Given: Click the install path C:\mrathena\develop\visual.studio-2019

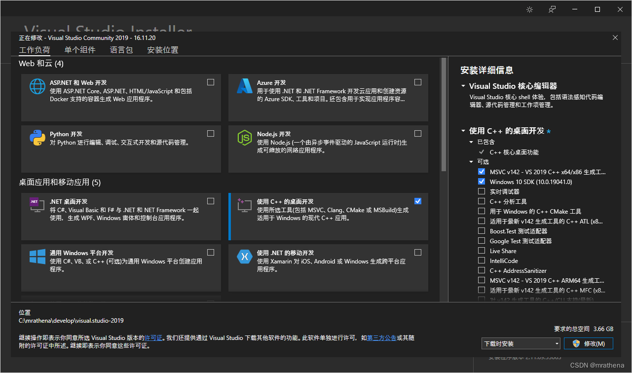Looking at the screenshot, I should [x=71, y=321].
